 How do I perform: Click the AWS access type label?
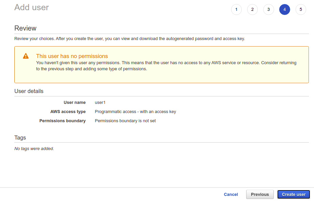tap(68, 111)
